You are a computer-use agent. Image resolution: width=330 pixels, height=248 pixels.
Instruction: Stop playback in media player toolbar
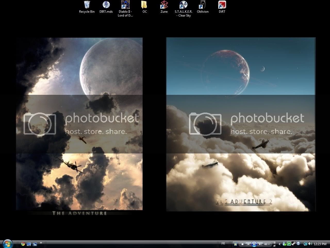[242, 244]
